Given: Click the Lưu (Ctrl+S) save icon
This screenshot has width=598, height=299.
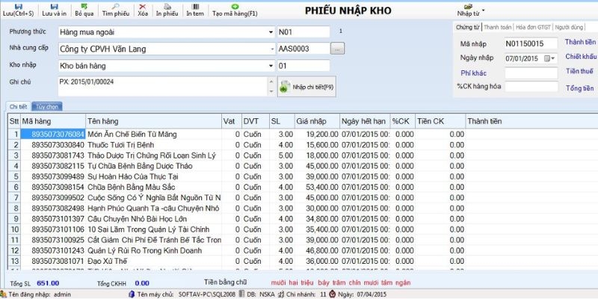Looking at the screenshot, I should [x=17, y=7].
